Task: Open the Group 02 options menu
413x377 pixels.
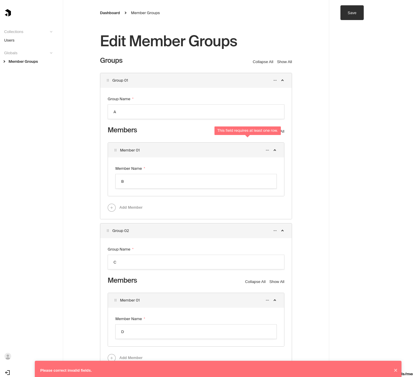Action: (x=275, y=231)
